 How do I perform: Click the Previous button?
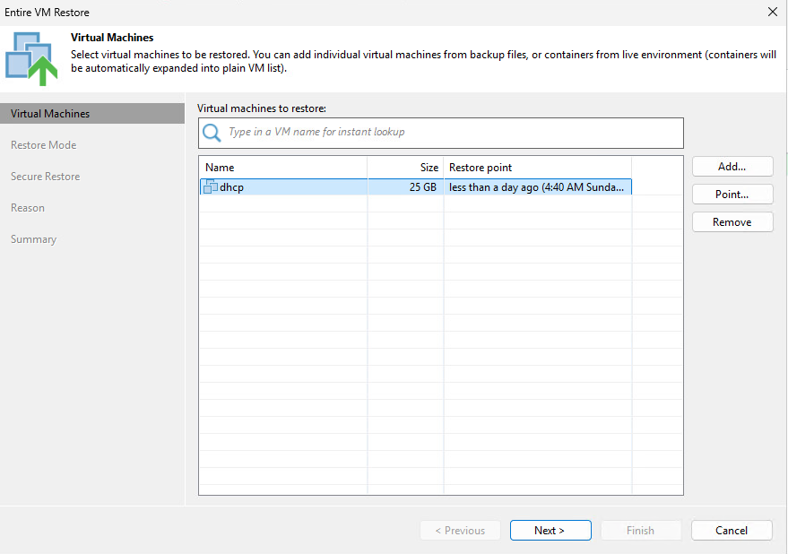(460, 530)
